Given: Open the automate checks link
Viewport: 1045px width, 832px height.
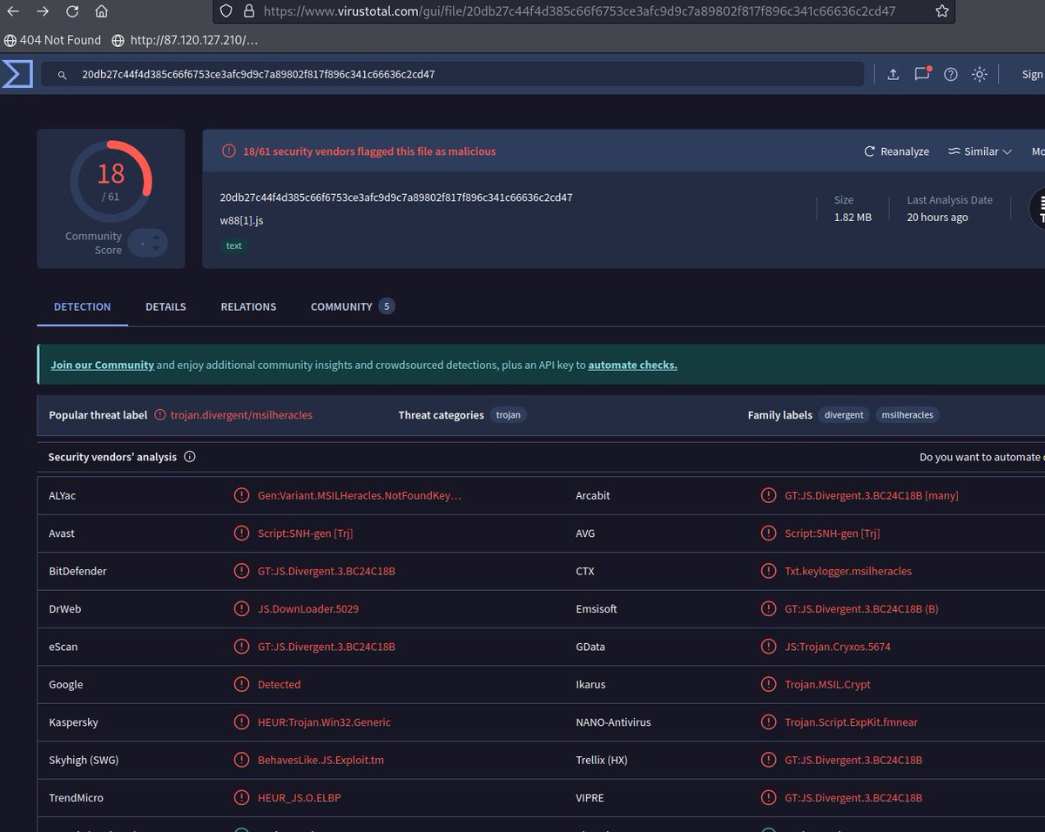Looking at the screenshot, I should (632, 365).
